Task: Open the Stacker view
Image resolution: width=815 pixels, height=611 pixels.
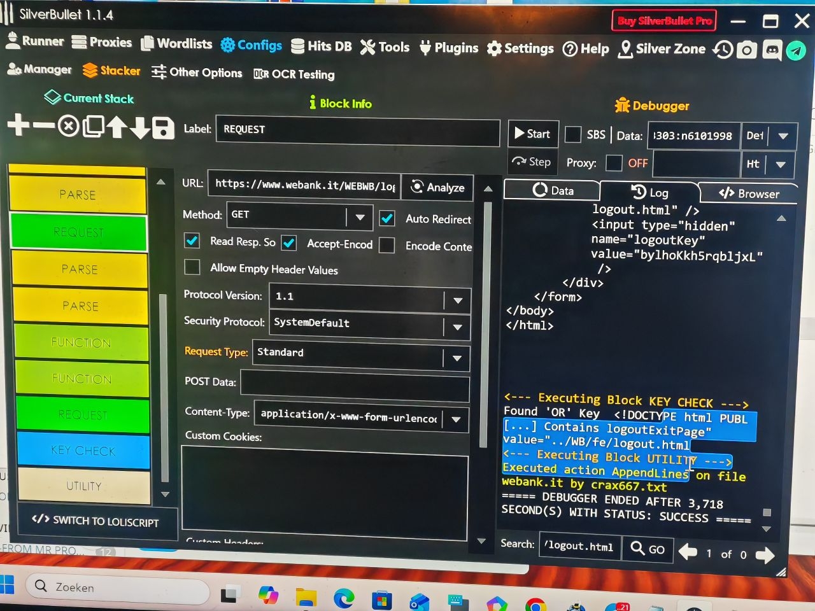Action: point(111,71)
